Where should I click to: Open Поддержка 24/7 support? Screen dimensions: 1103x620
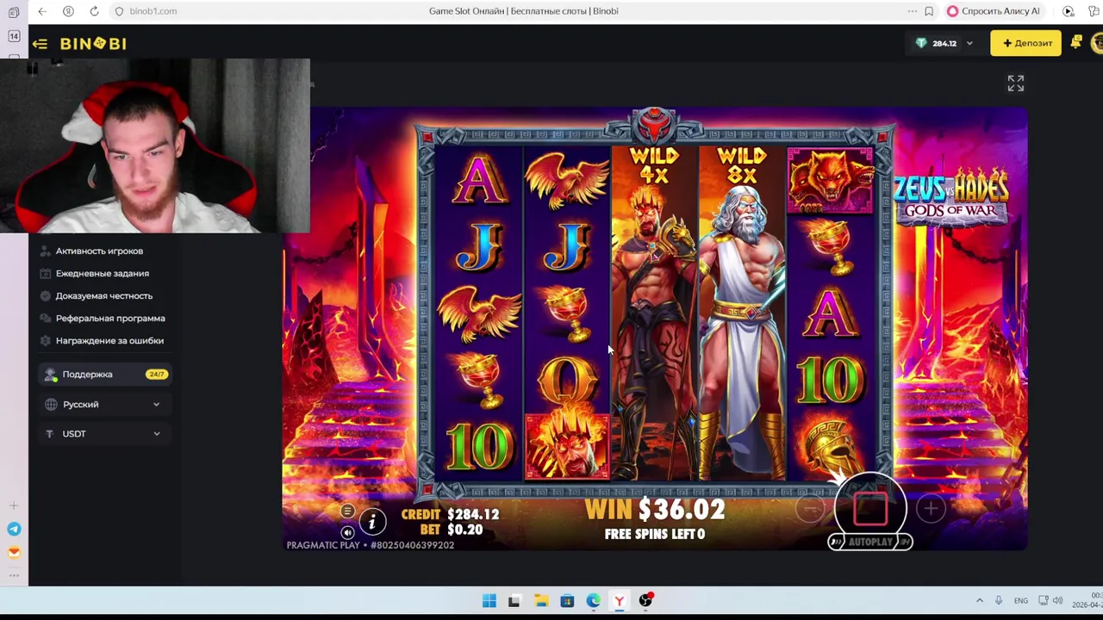click(x=104, y=374)
